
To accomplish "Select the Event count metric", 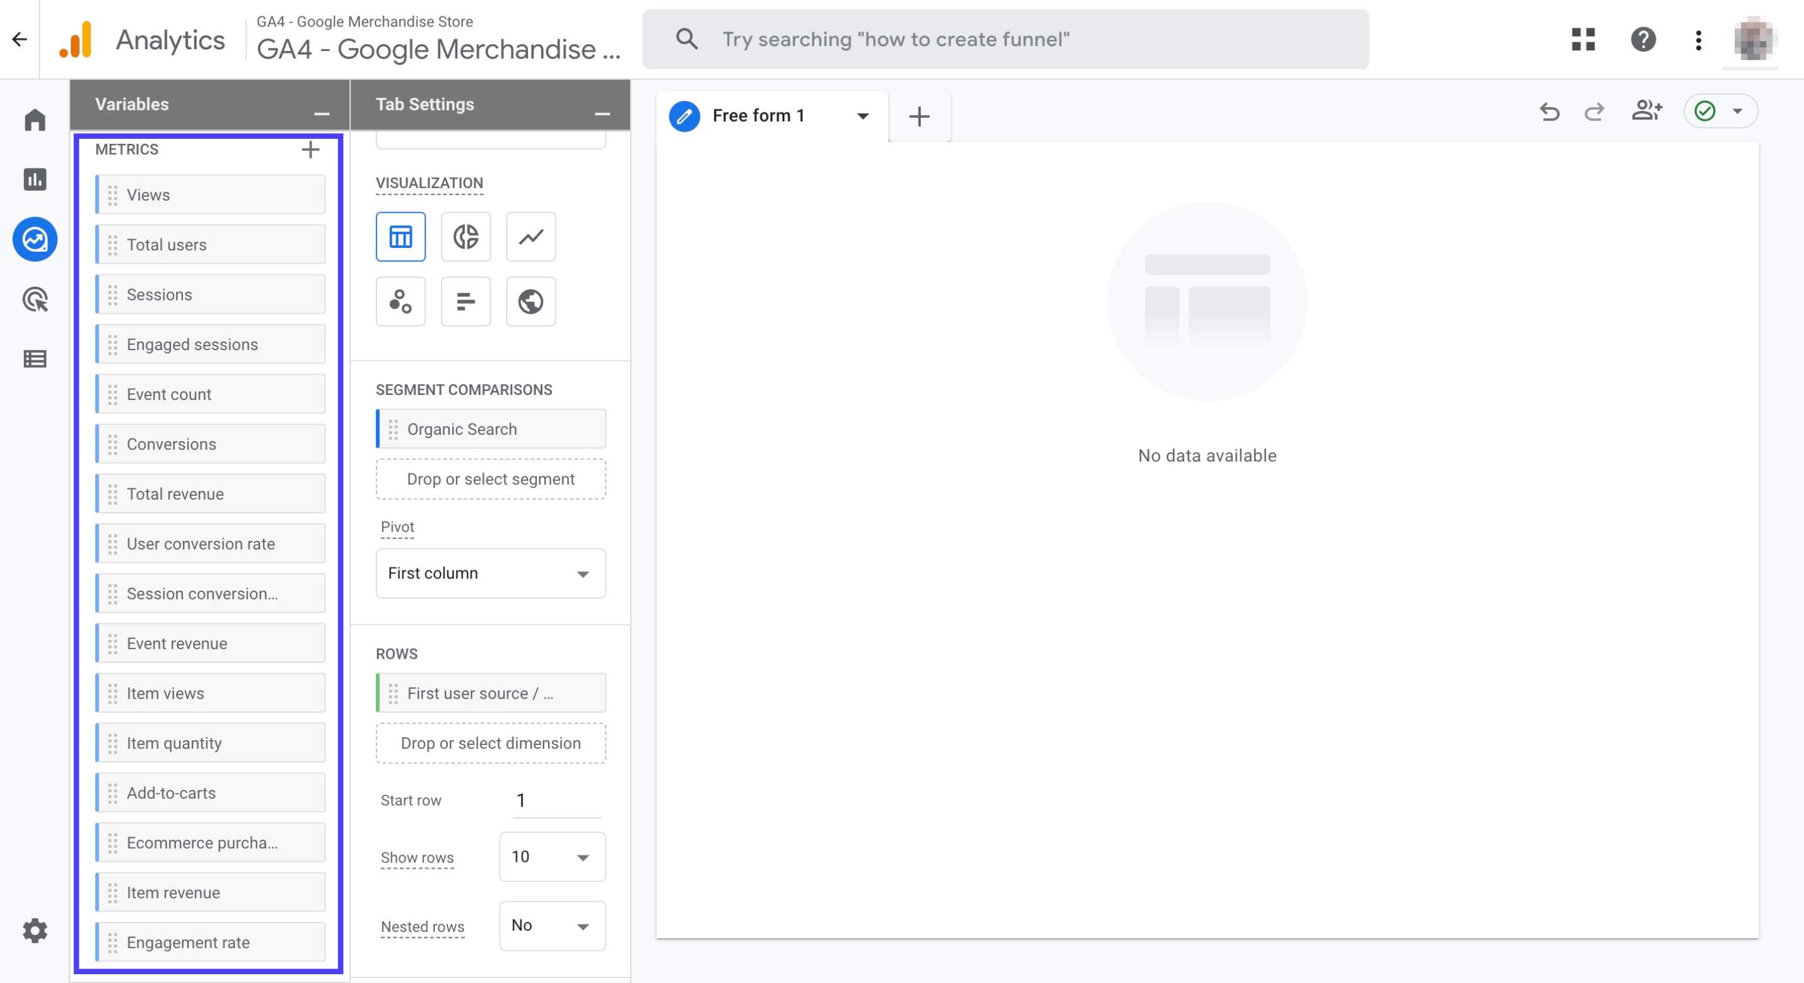I will [210, 394].
